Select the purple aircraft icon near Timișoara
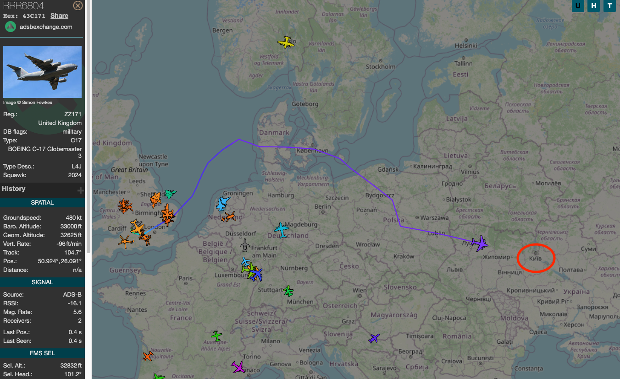 click(x=374, y=338)
